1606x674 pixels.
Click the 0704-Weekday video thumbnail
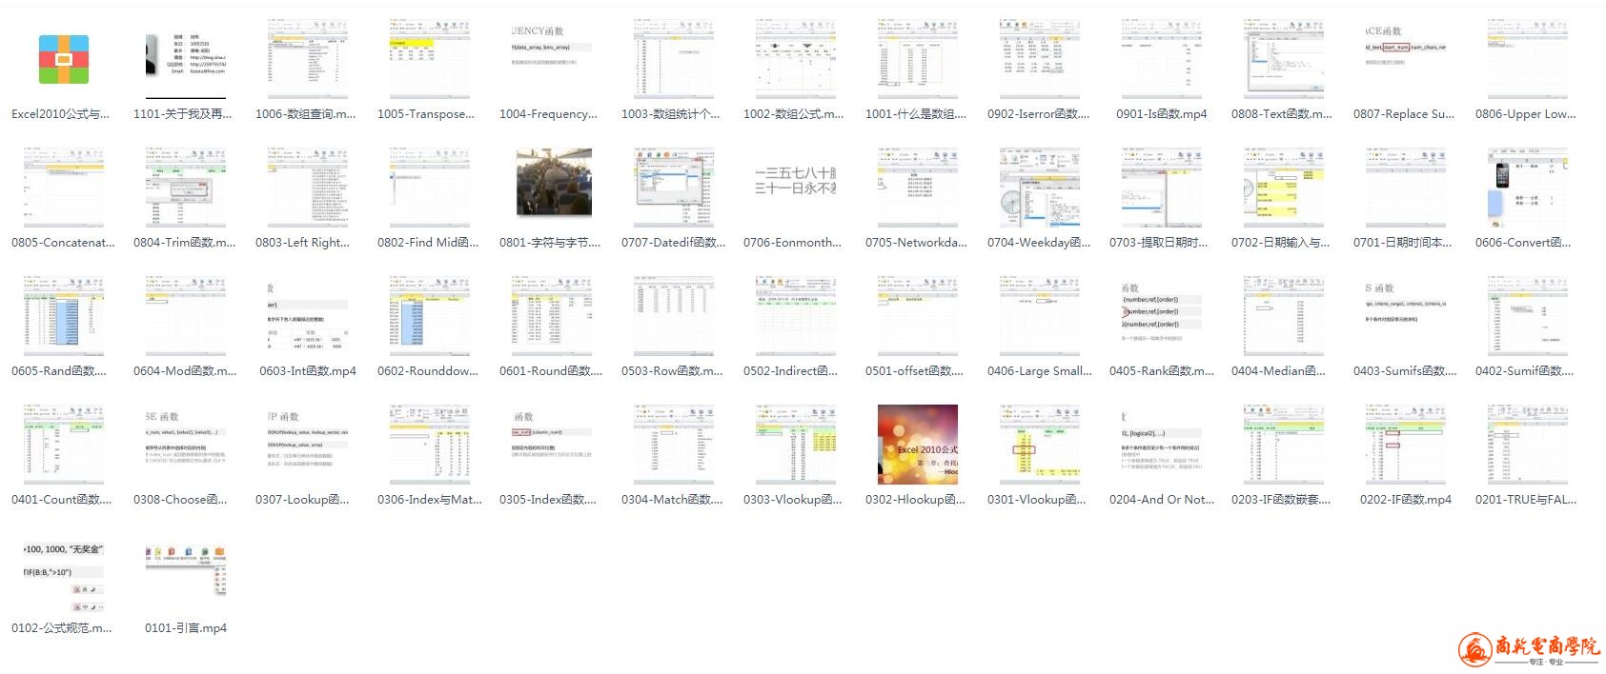1040,187
